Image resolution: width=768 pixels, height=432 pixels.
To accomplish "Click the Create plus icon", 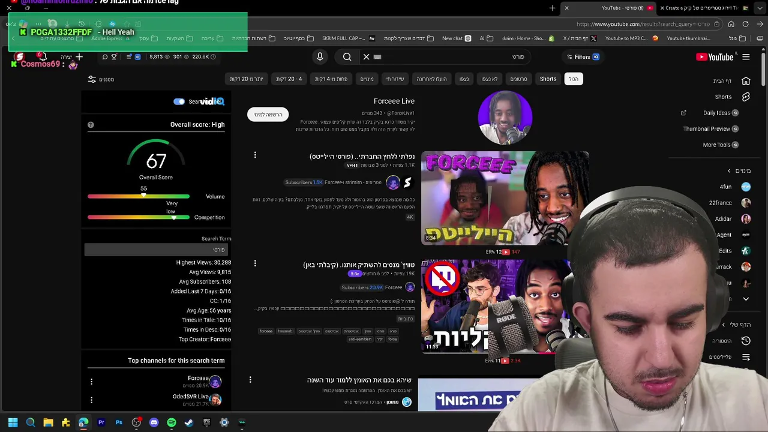I will click(79, 57).
